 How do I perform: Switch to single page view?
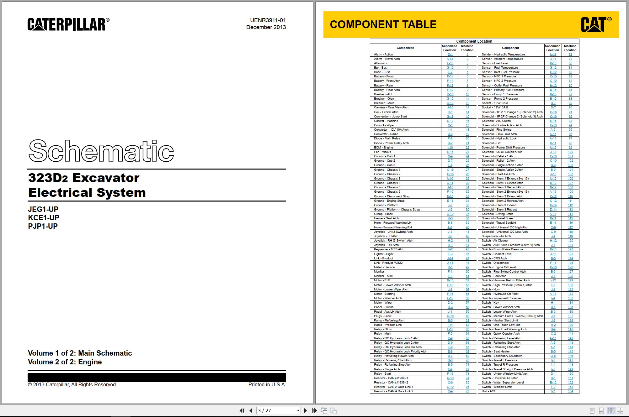pos(592,410)
